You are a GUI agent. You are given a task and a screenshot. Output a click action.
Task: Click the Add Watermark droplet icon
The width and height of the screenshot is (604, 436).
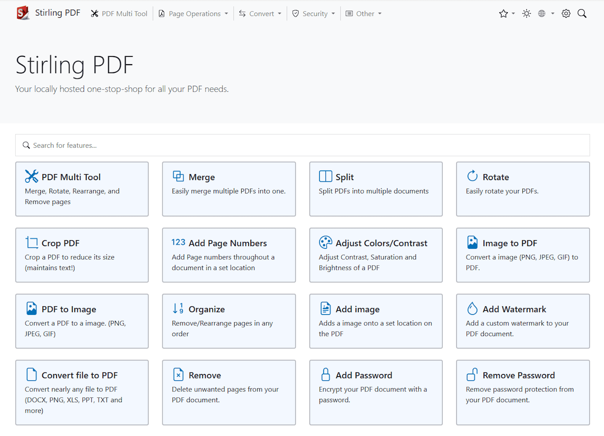pos(473,308)
